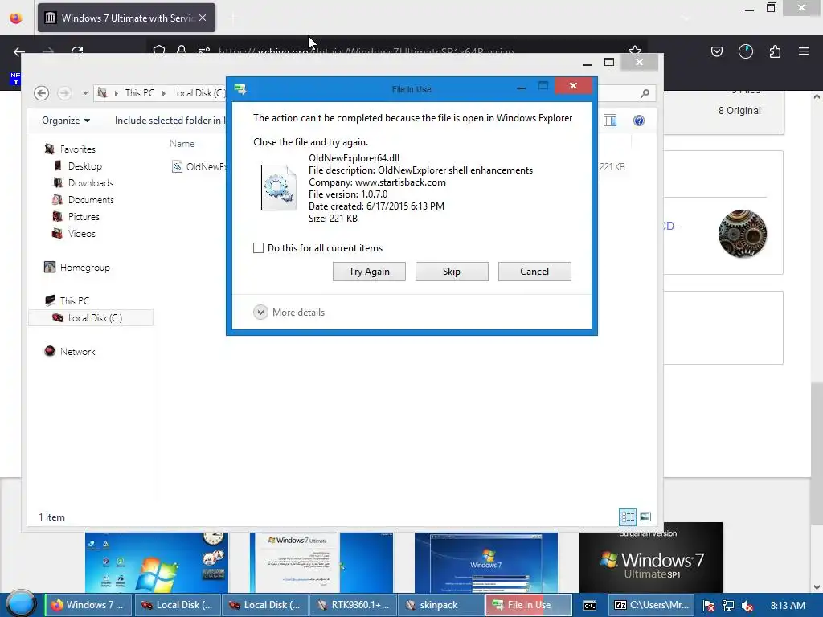Screen dimensions: 823x617
Task: Toggle Explorer preview pane icon
Action: 610,121
